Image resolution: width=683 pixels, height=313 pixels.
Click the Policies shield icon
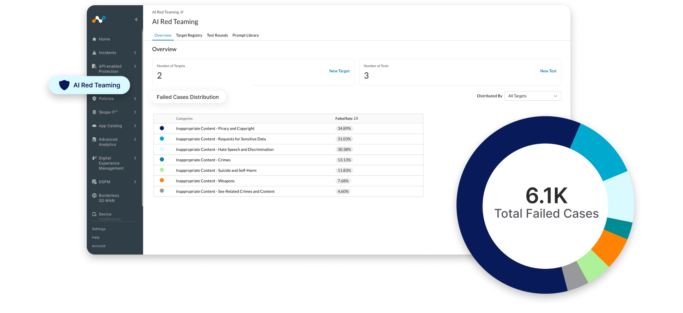tap(94, 99)
